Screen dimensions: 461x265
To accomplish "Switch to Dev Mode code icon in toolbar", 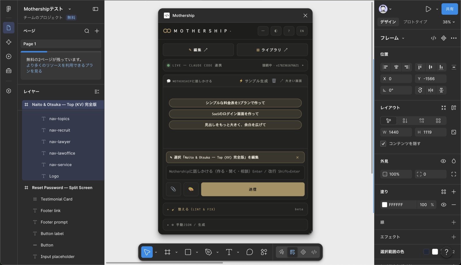I will click(x=314, y=252).
